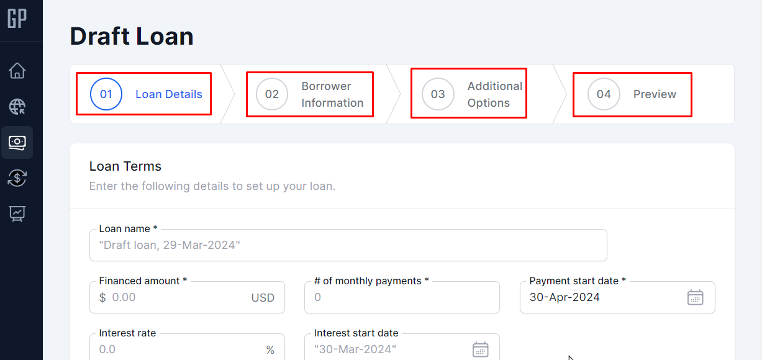Screen dimensions: 762x360
Task: Focus the Interest rate field
Action: point(177,349)
